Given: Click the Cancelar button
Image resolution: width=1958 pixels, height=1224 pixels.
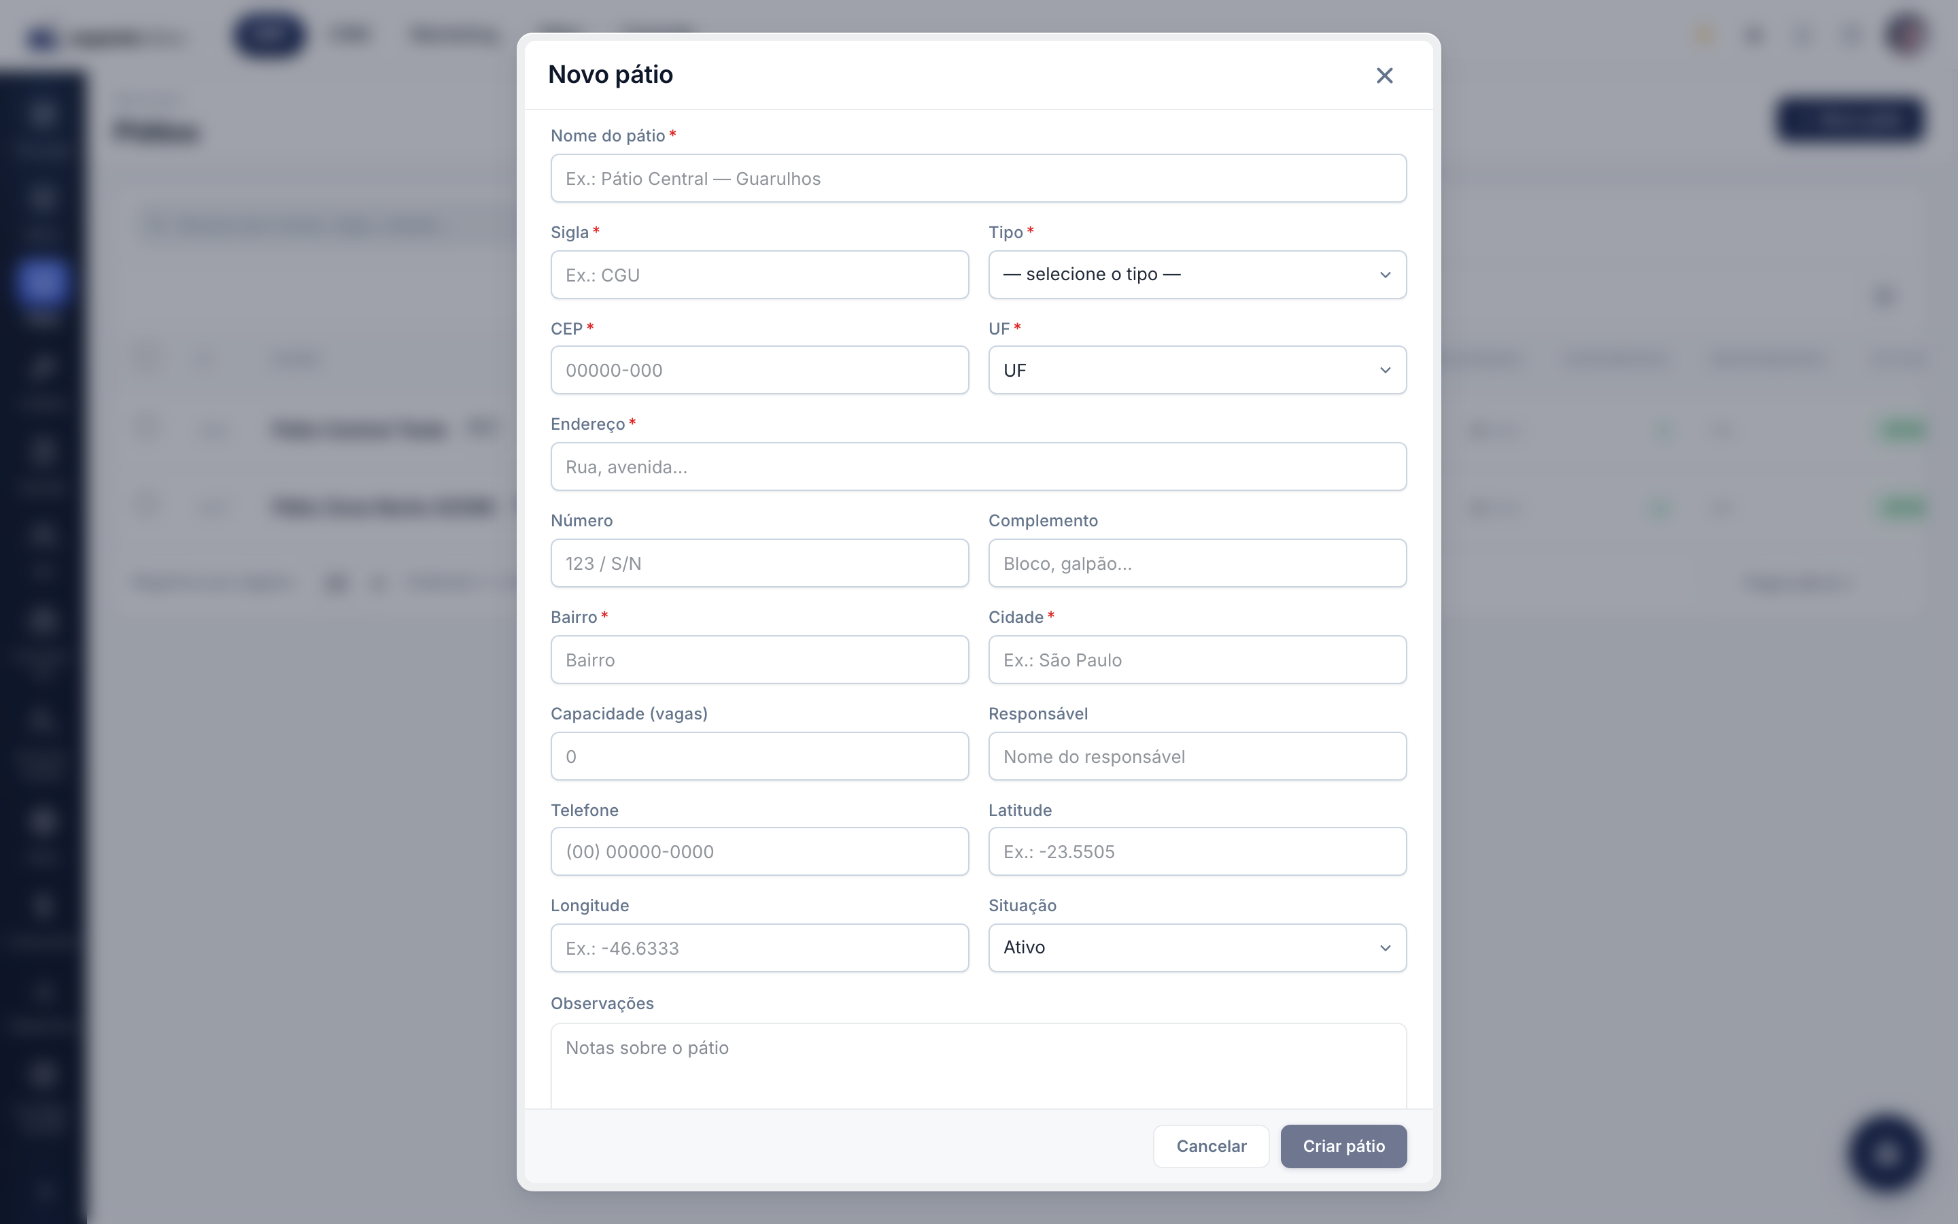Looking at the screenshot, I should tap(1212, 1146).
